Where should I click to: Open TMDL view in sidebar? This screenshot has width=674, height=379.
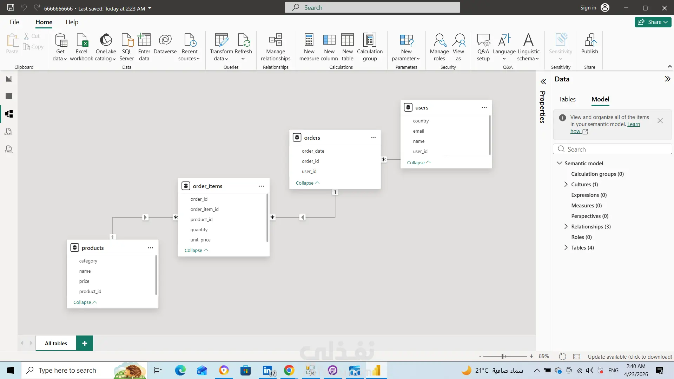click(x=9, y=149)
